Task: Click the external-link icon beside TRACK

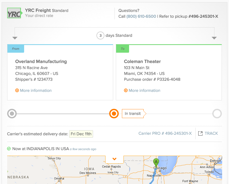Action: [200, 133]
